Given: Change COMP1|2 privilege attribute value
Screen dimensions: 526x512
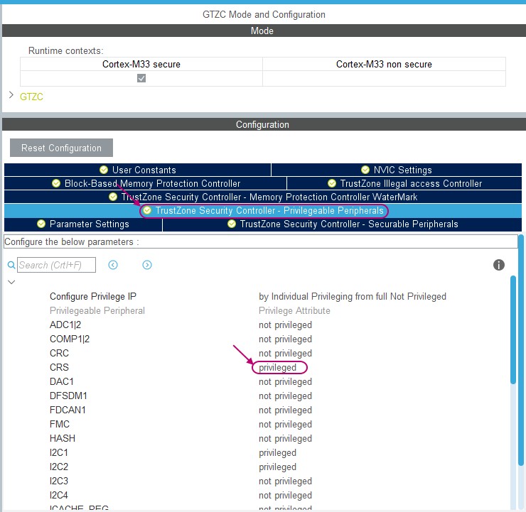Looking at the screenshot, I should (285, 339).
